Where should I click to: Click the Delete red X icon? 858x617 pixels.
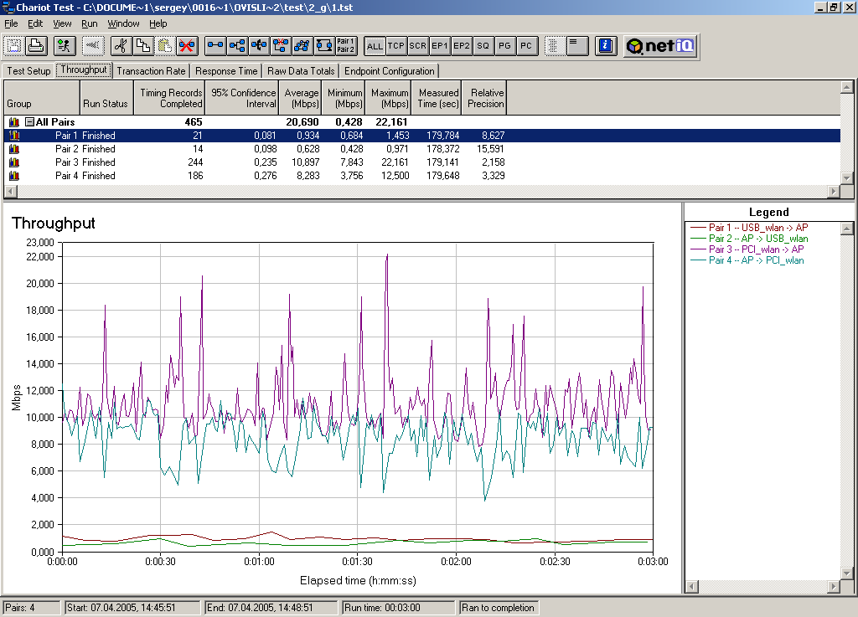coord(187,46)
